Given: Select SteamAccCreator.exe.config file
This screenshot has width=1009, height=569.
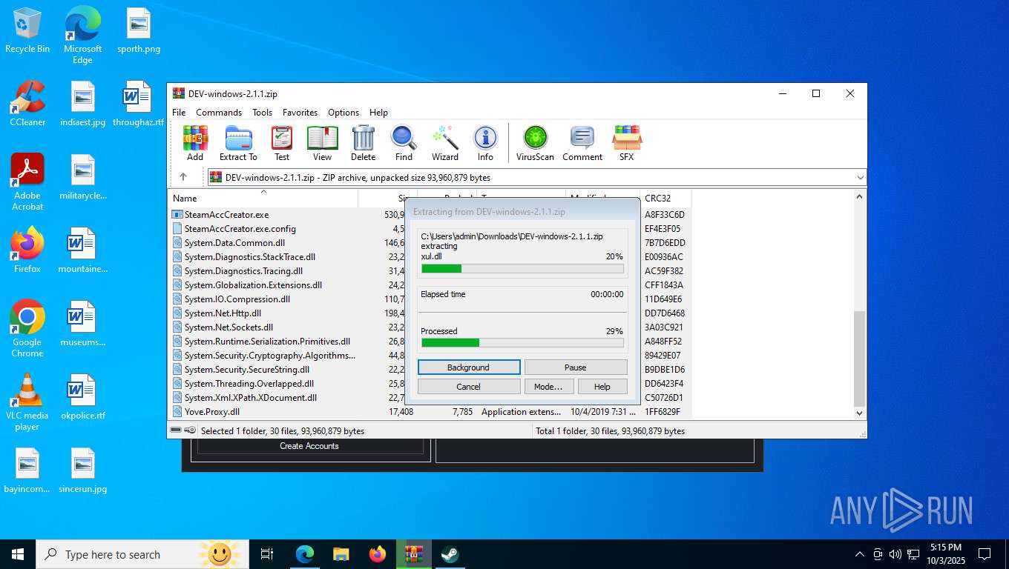Looking at the screenshot, I should pyautogui.click(x=240, y=229).
